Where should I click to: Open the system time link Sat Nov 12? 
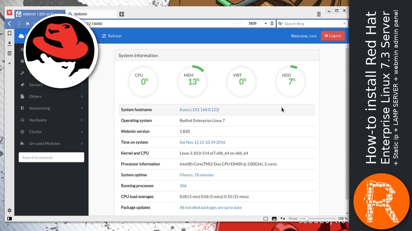click(x=202, y=142)
